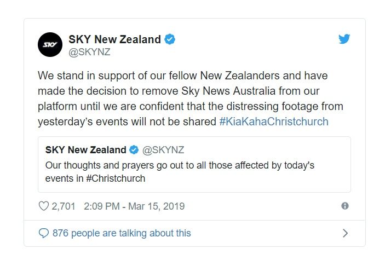Click the heart like icon

coord(44,206)
